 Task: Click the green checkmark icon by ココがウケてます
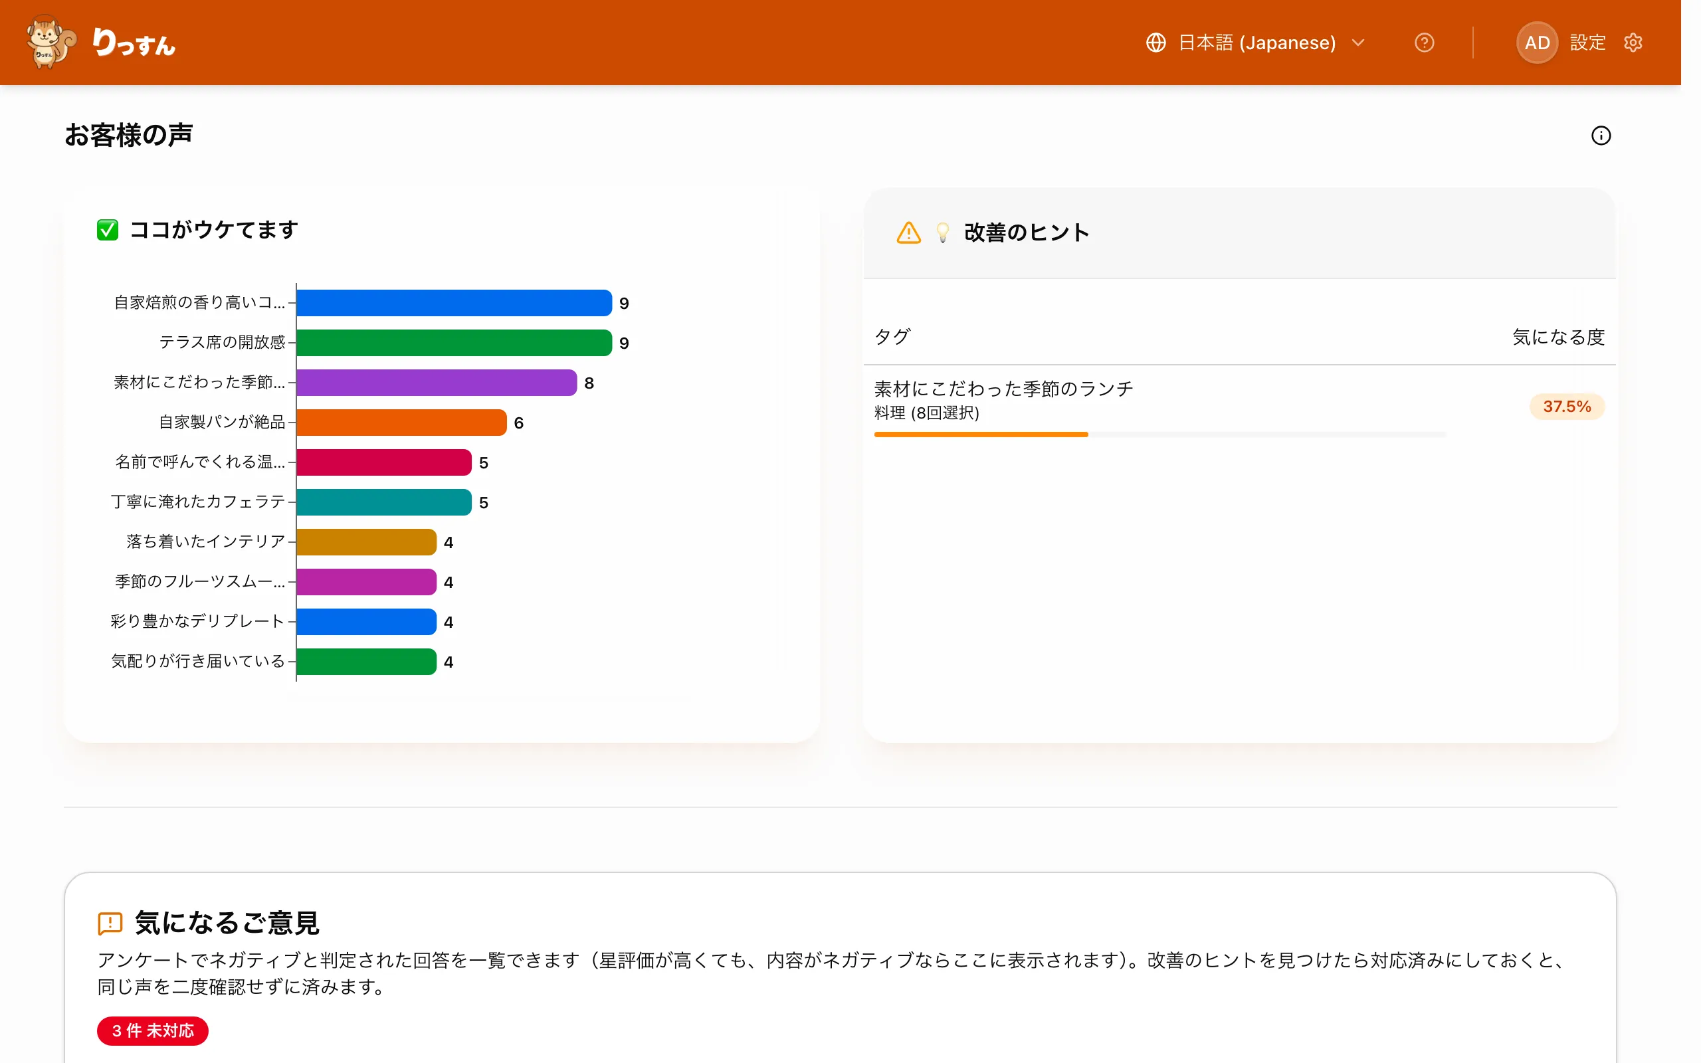coord(108,230)
